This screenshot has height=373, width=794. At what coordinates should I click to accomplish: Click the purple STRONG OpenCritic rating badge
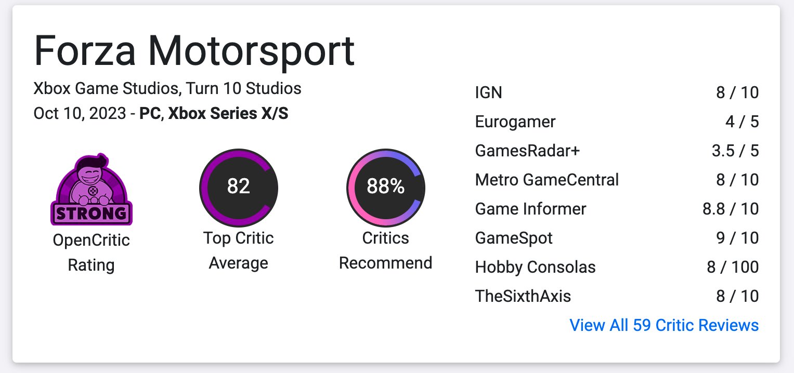(x=92, y=190)
